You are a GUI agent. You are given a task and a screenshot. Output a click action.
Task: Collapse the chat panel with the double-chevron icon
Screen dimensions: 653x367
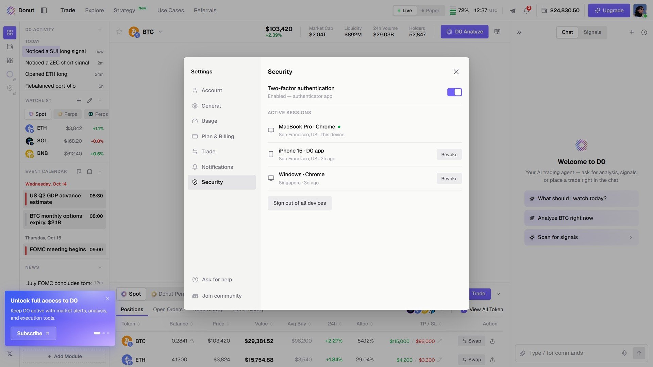click(x=519, y=32)
